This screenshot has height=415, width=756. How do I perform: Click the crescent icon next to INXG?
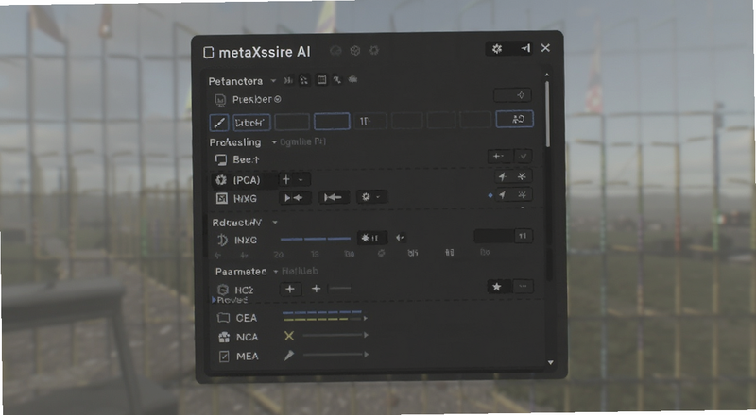(x=222, y=240)
